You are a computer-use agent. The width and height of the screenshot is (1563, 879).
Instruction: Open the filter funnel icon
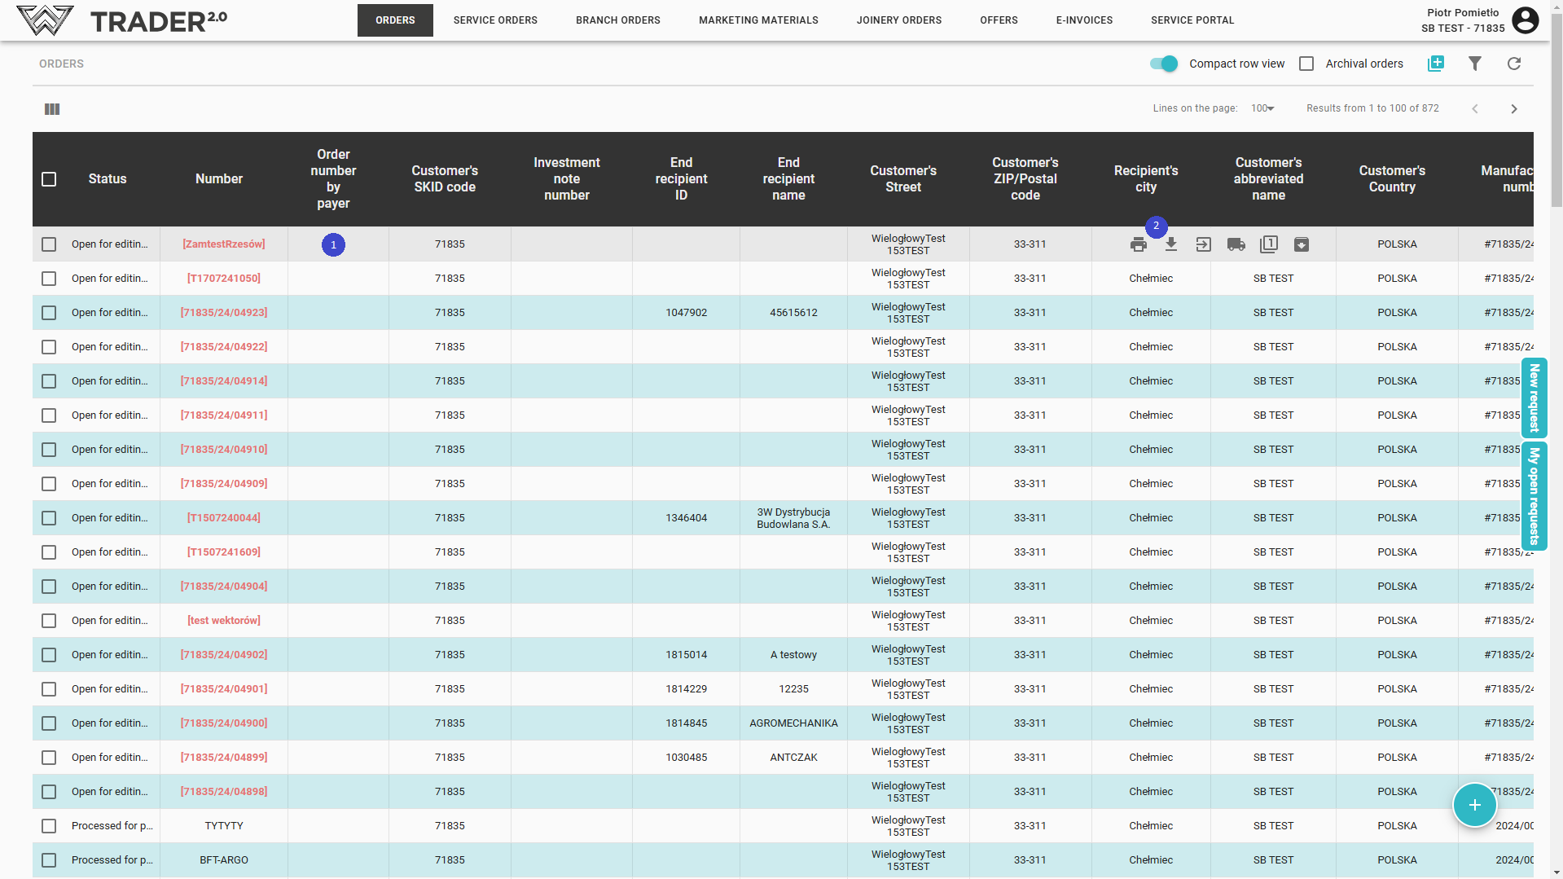[1474, 64]
